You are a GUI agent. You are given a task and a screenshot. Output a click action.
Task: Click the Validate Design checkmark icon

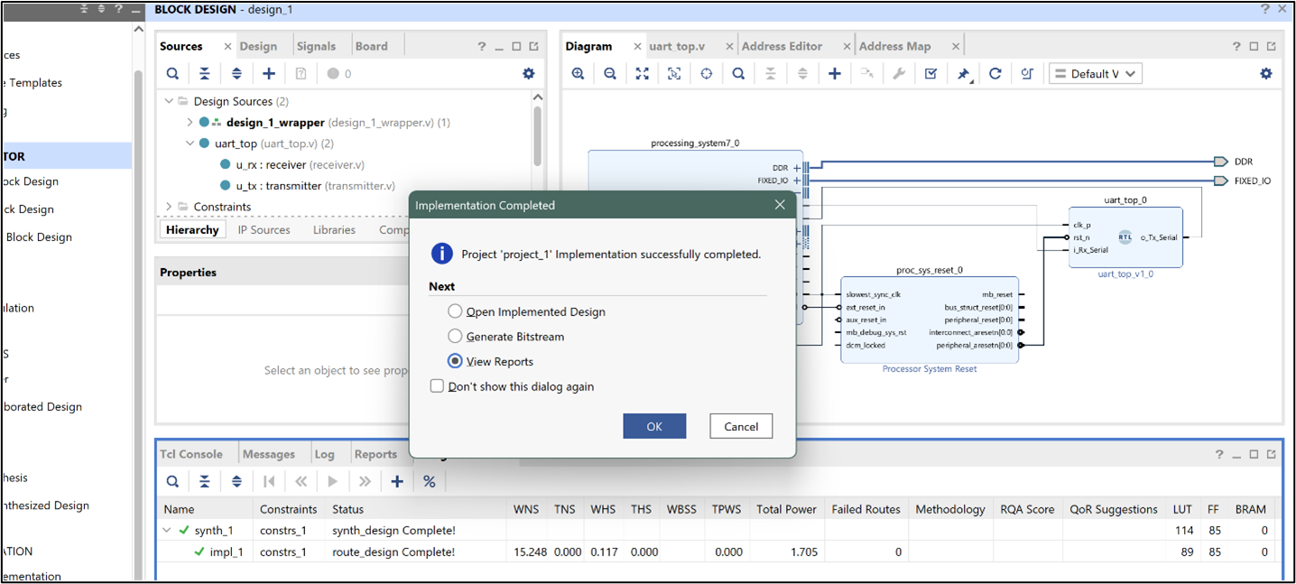click(x=930, y=73)
